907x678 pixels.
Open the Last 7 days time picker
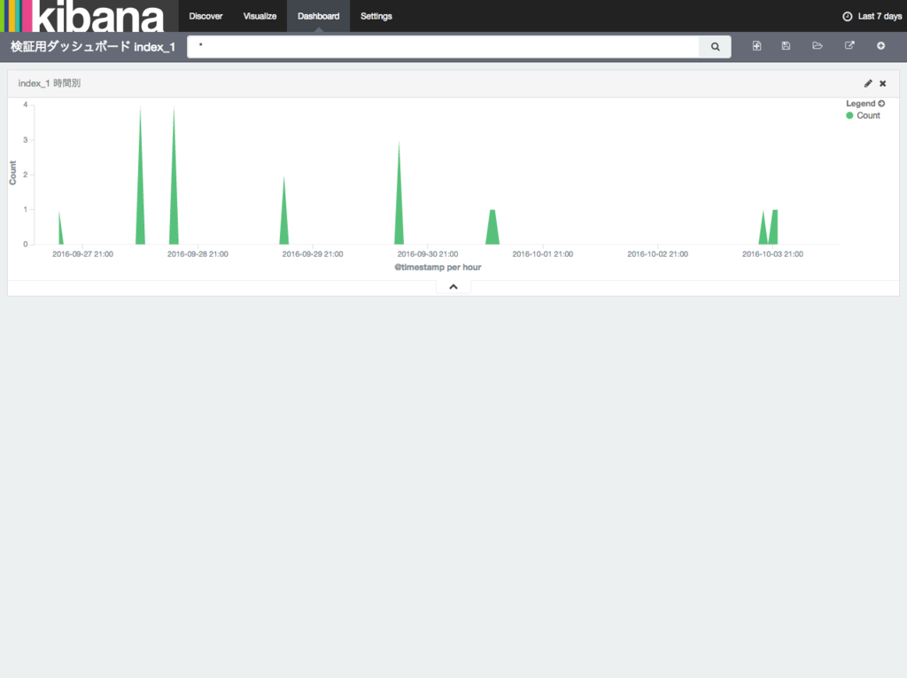point(872,16)
